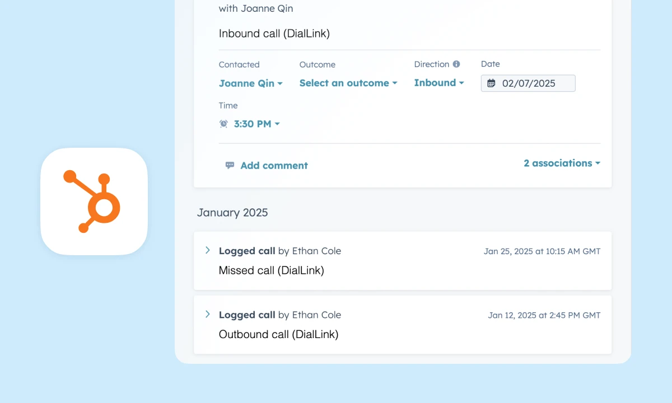
Task: Click the HubSpot logo icon
Action: pyautogui.click(x=94, y=201)
